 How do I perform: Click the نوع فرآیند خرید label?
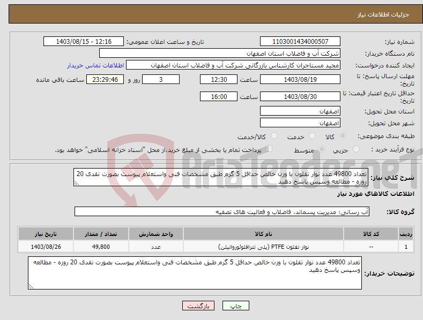coord(392,149)
